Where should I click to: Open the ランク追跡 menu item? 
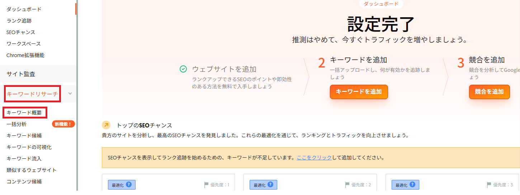point(19,21)
